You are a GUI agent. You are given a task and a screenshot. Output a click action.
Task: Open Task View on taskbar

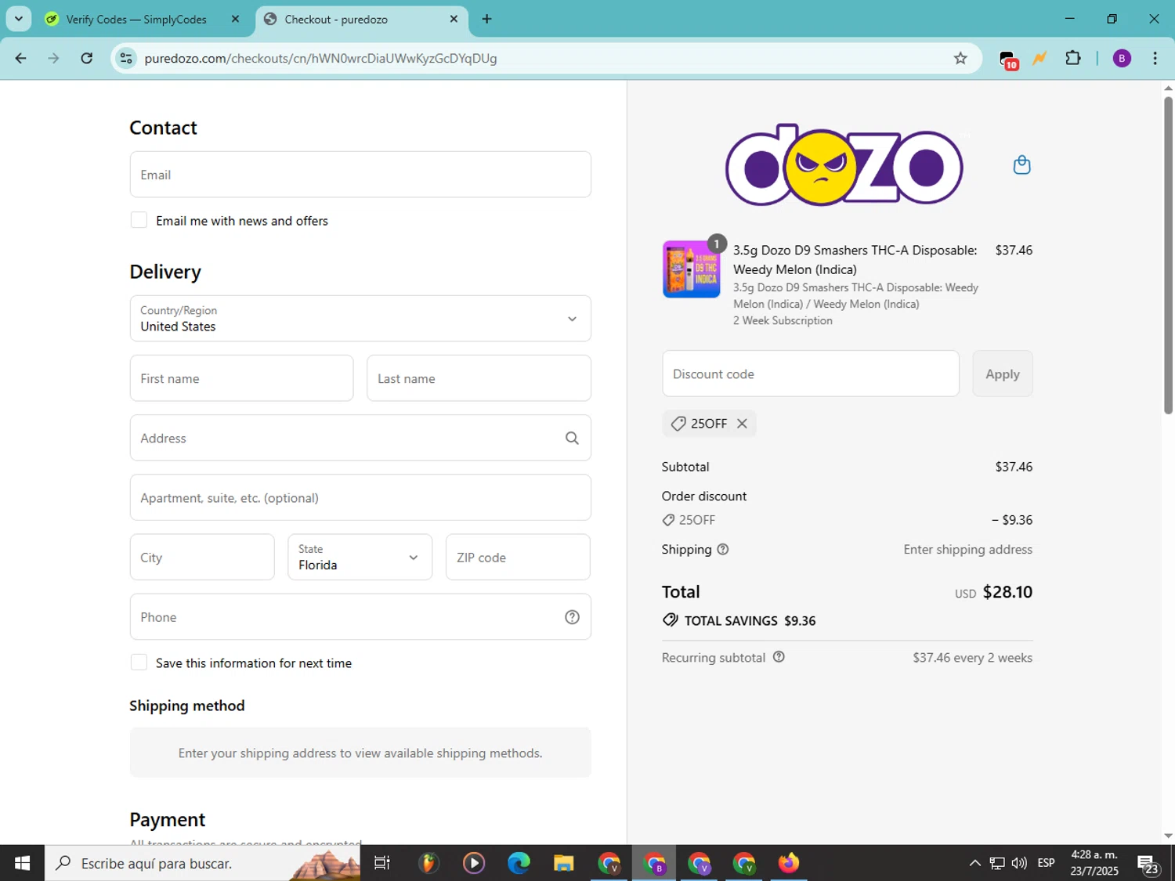[x=382, y=863]
